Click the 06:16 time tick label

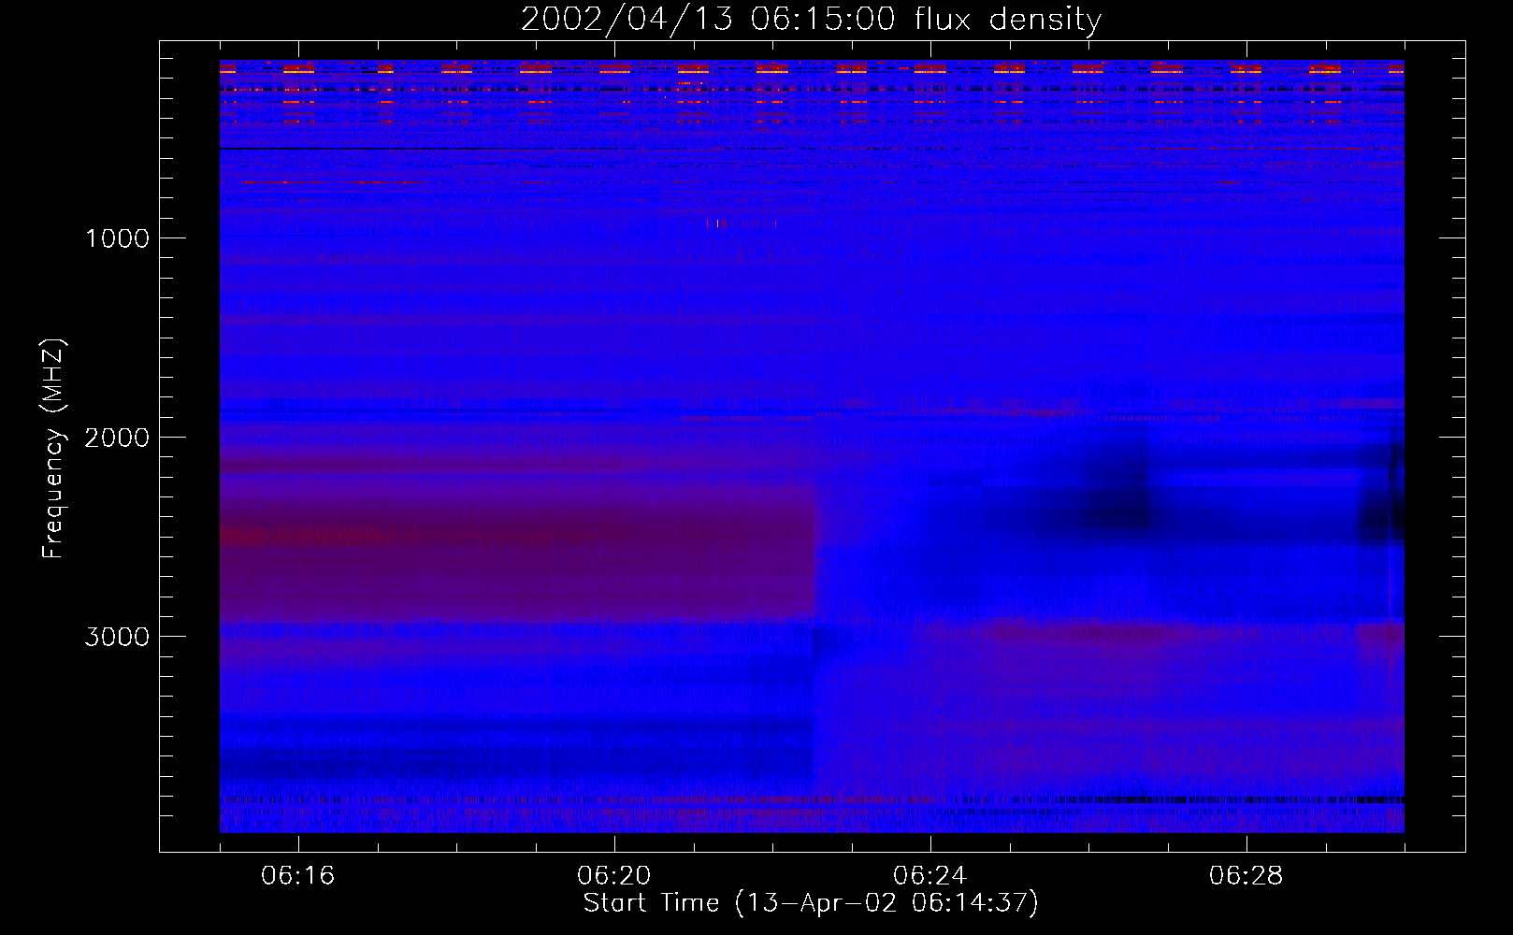point(298,876)
